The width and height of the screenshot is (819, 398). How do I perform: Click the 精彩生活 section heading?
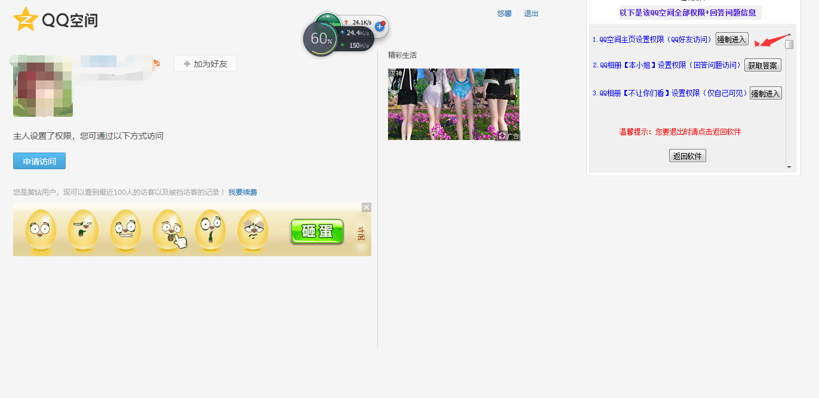tap(402, 55)
